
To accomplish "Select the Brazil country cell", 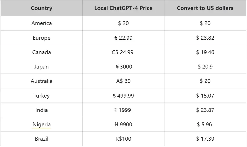I will click(42, 139).
